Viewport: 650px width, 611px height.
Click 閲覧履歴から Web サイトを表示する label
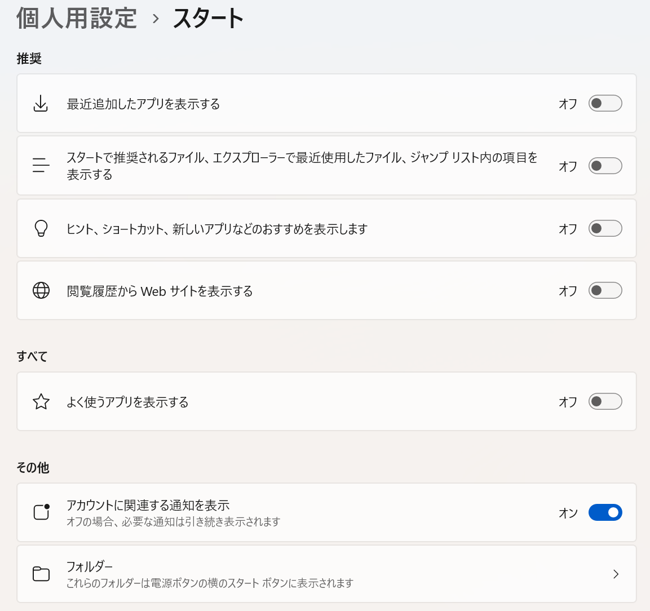tap(160, 291)
